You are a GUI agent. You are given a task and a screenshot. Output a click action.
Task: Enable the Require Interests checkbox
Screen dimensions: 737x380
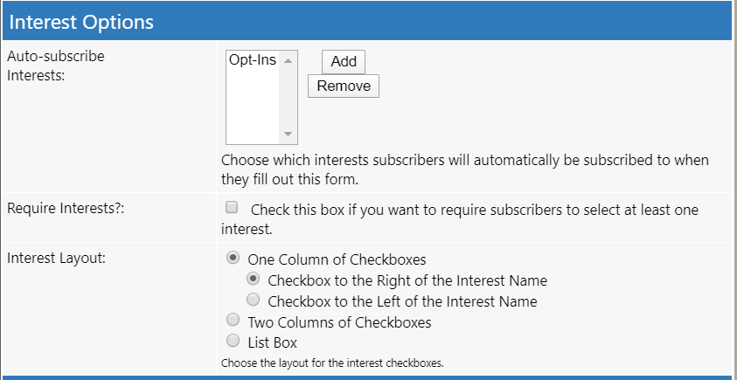tap(232, 208)
